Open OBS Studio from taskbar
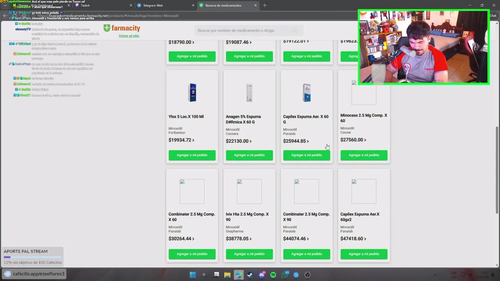The image size is (500, 281). tap(307, 275)
